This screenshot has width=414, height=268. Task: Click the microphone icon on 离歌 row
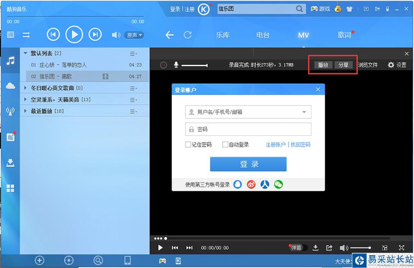point(105,77)
